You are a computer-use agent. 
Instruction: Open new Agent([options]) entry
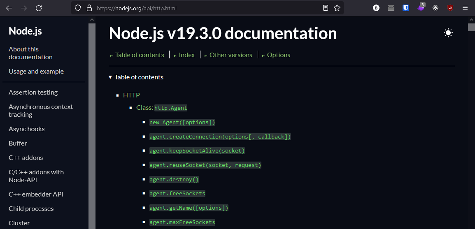[182, 122]
